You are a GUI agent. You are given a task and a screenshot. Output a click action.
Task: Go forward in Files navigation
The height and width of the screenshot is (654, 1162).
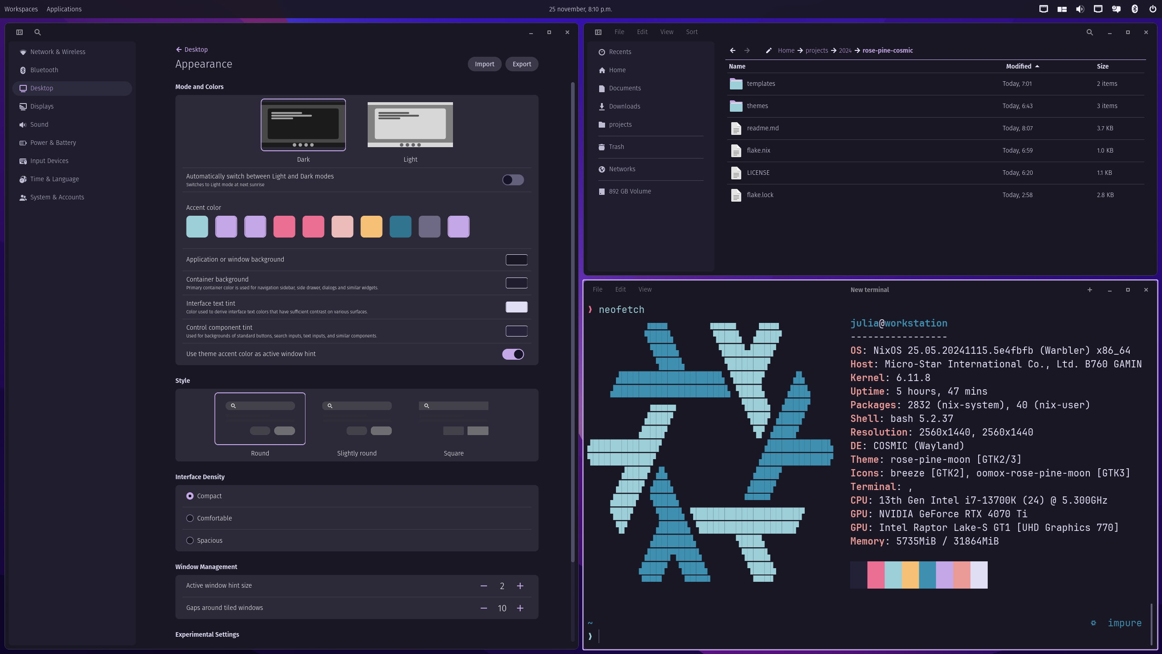click(747, 50)
